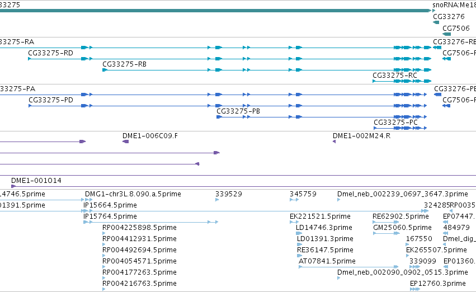Click the EK221521.5prime arrow glyph
476x292 pixels.
(294, 222)
